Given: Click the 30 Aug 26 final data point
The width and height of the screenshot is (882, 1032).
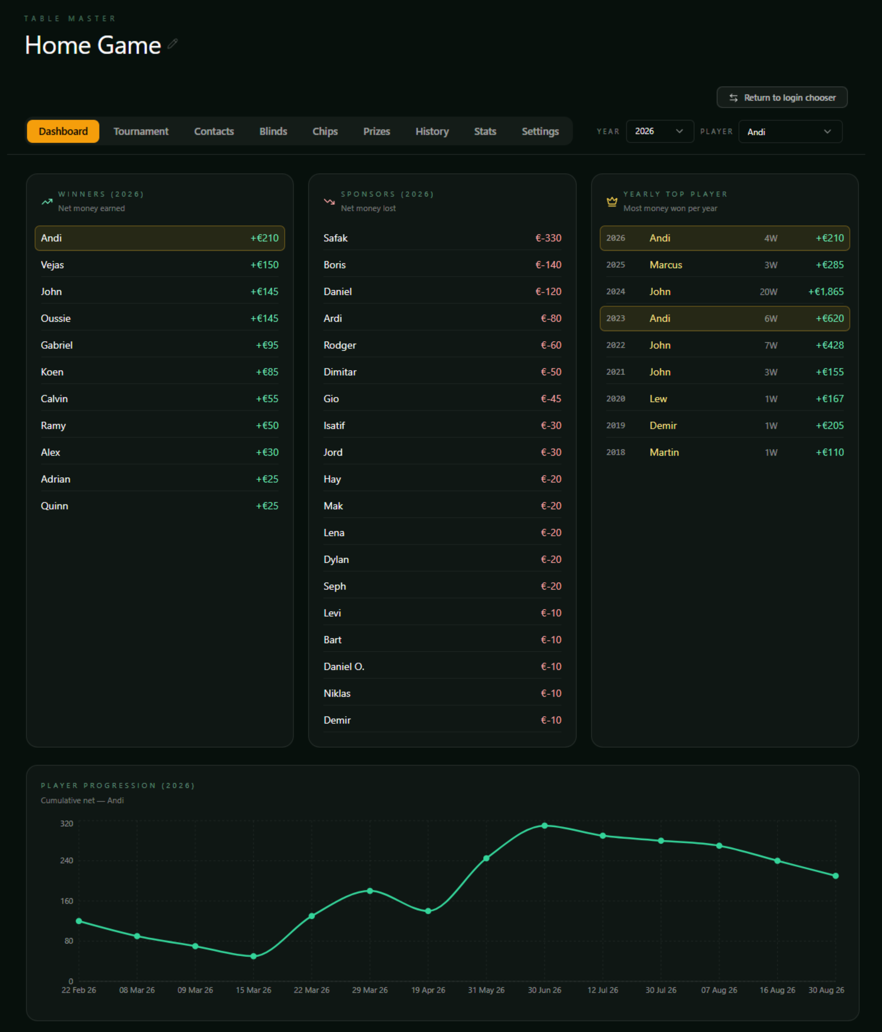Looking at the screenshot, I should coord(836,876).
